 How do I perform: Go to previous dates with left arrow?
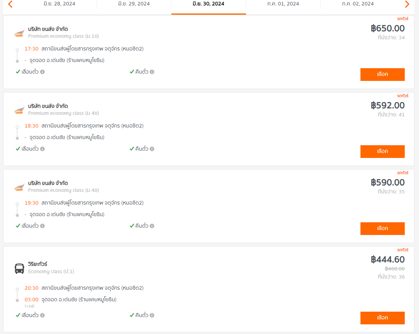click(10, 4)
